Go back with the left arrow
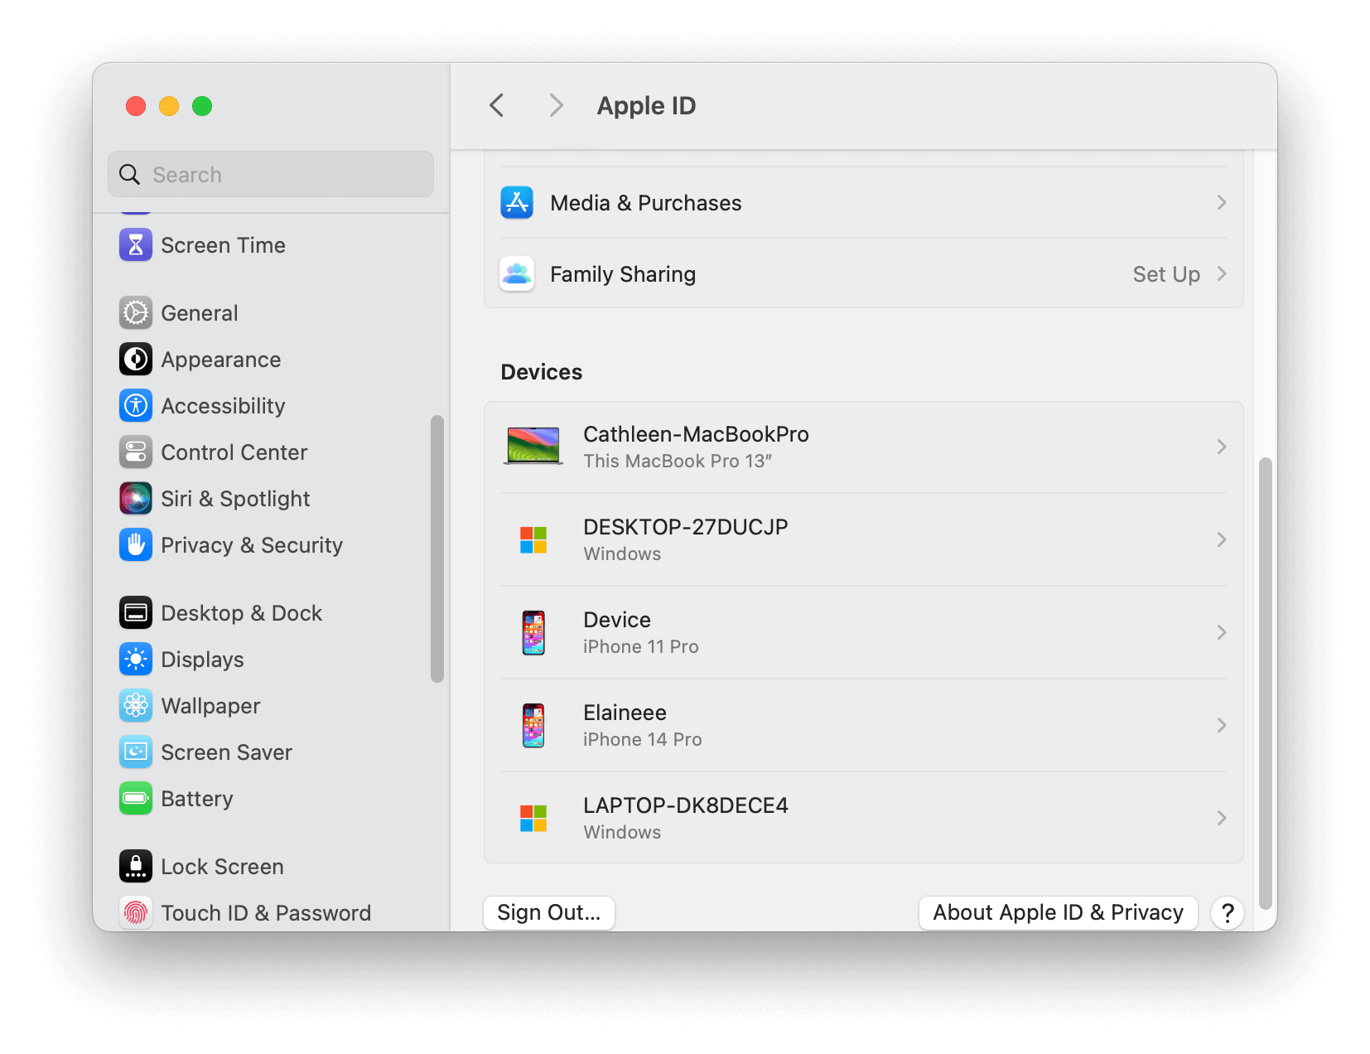Image resolution: width=1370 pixels, height=1054 pixels. (x=497, y=106)
